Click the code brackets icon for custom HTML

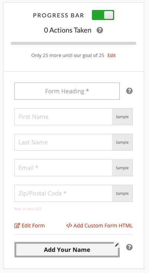(69, 226)
